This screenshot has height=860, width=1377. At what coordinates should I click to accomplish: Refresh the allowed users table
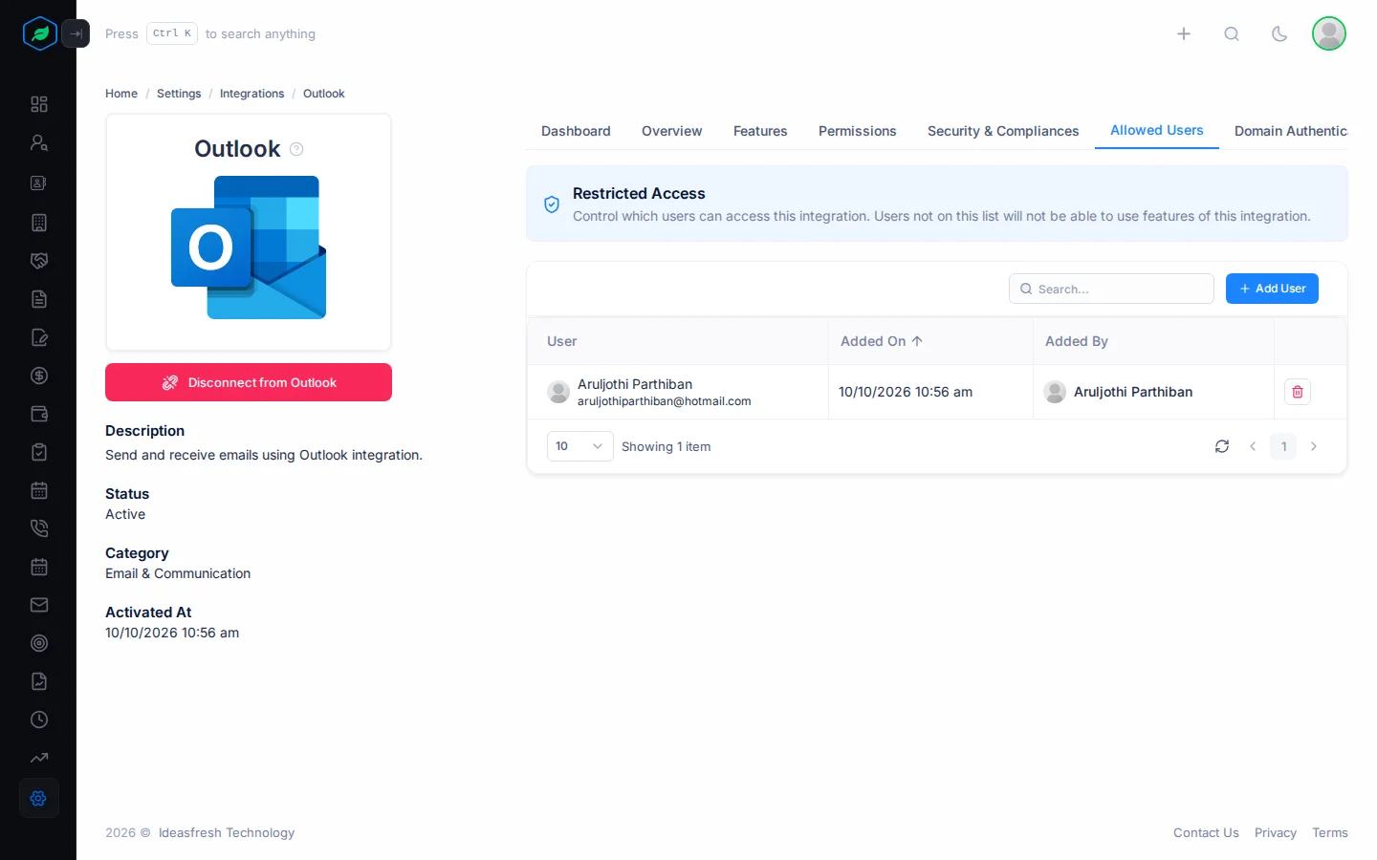coord(1222,446)
